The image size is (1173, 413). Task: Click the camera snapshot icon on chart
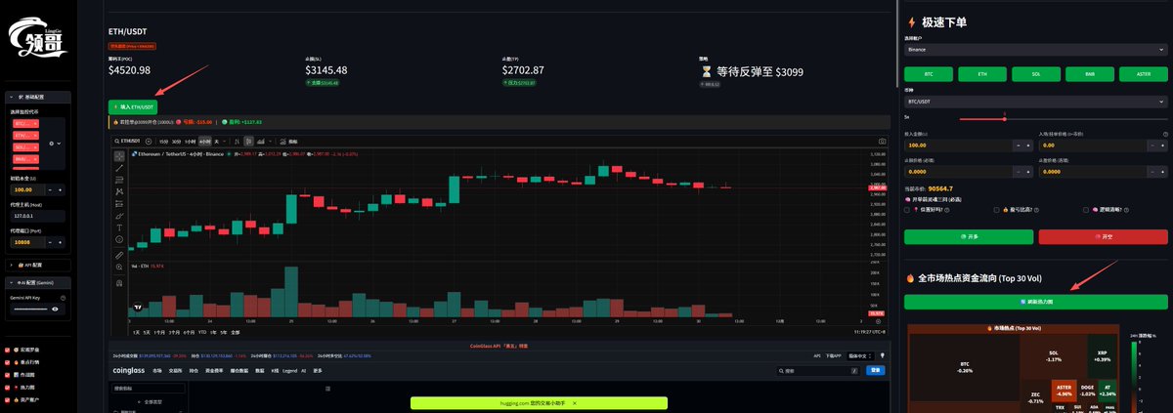tap(883, 142)
